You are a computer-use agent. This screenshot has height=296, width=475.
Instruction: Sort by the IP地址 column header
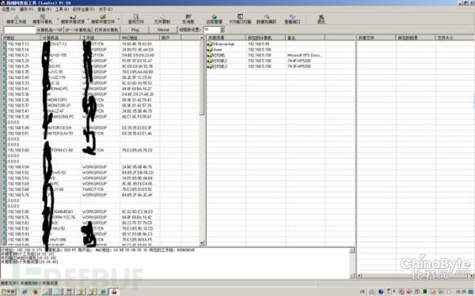21,38
